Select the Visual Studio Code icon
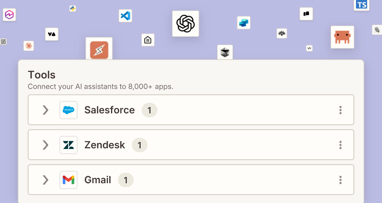The image size is (382, 203). click(125, 16)
